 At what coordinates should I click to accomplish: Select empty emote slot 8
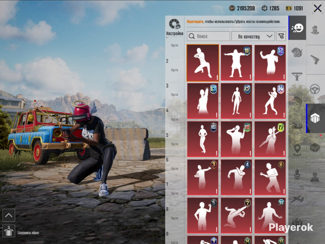(174, 218)
